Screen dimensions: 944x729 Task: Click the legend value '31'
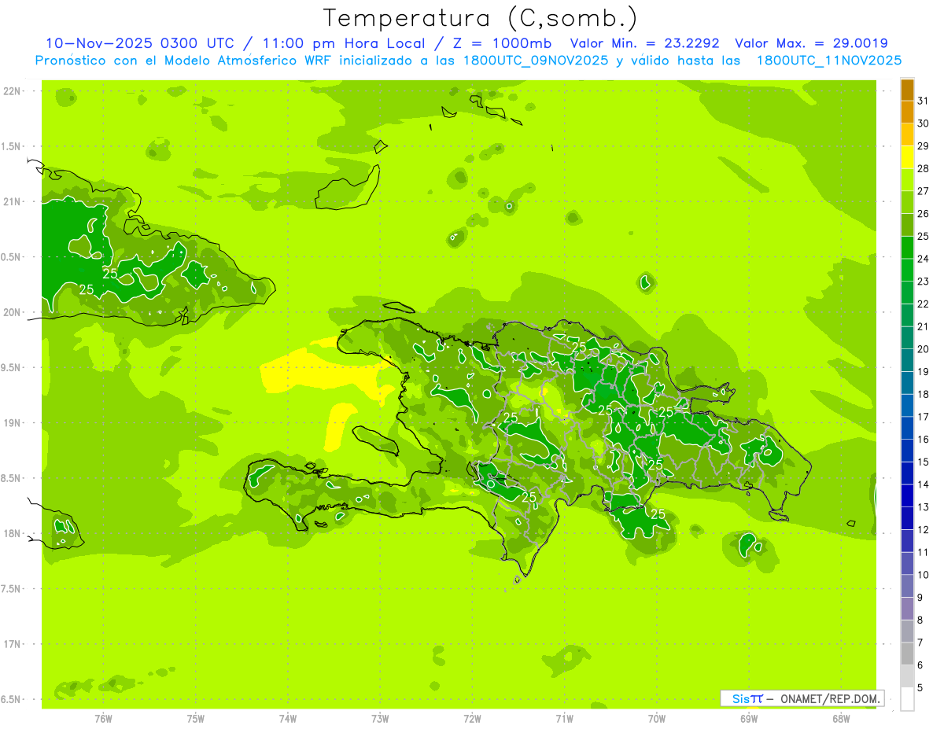(x=924, y=101)
